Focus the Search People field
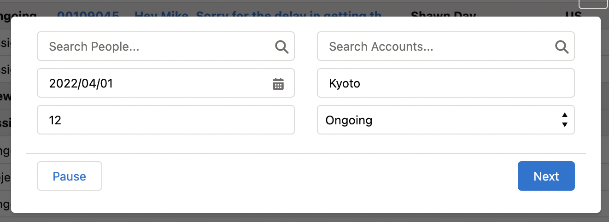 pos(157,47)
